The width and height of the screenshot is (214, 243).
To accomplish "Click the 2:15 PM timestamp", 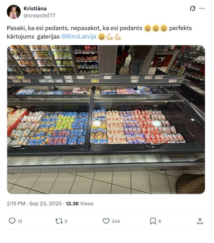I will [16, 203].
